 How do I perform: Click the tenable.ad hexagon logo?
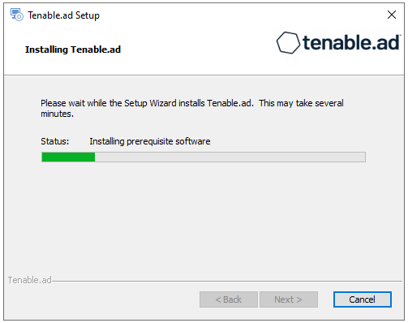[288, 43]
